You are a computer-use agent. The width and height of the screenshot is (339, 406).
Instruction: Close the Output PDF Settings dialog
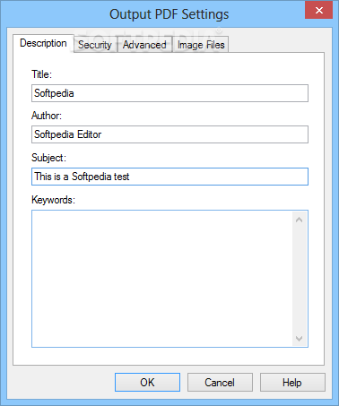pyautogui.click(x=319, y=10)
